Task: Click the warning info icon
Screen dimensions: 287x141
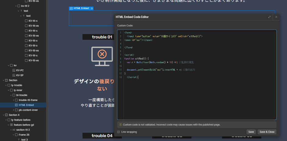Action: coord(120,125)
